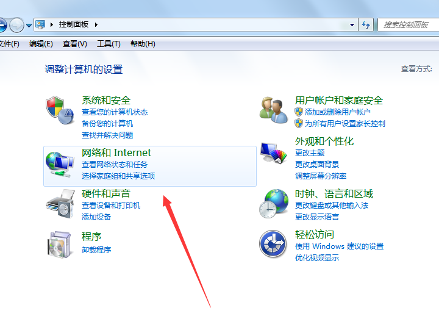Screen dimensions: 439x330
Task: Click the Control Panel icon in address bar
Action: [40, 24]
